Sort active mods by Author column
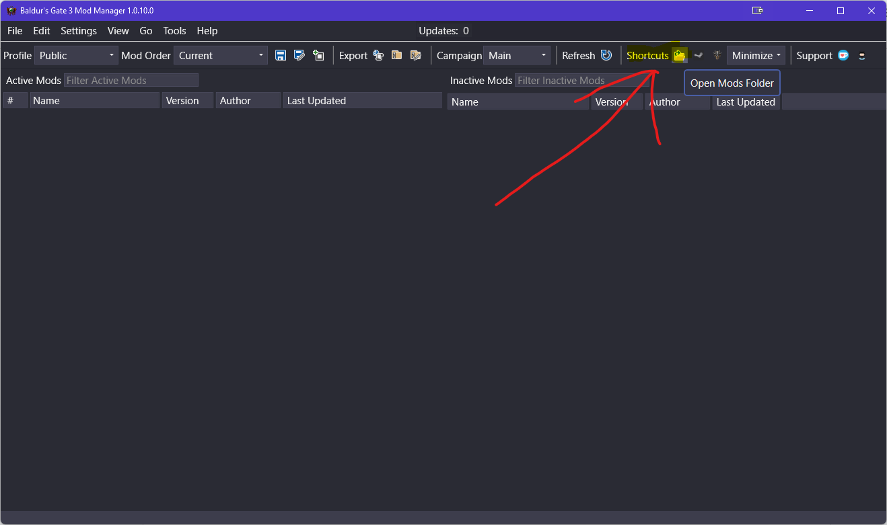Viewport: 887px width, 525px height. (248, 100)
